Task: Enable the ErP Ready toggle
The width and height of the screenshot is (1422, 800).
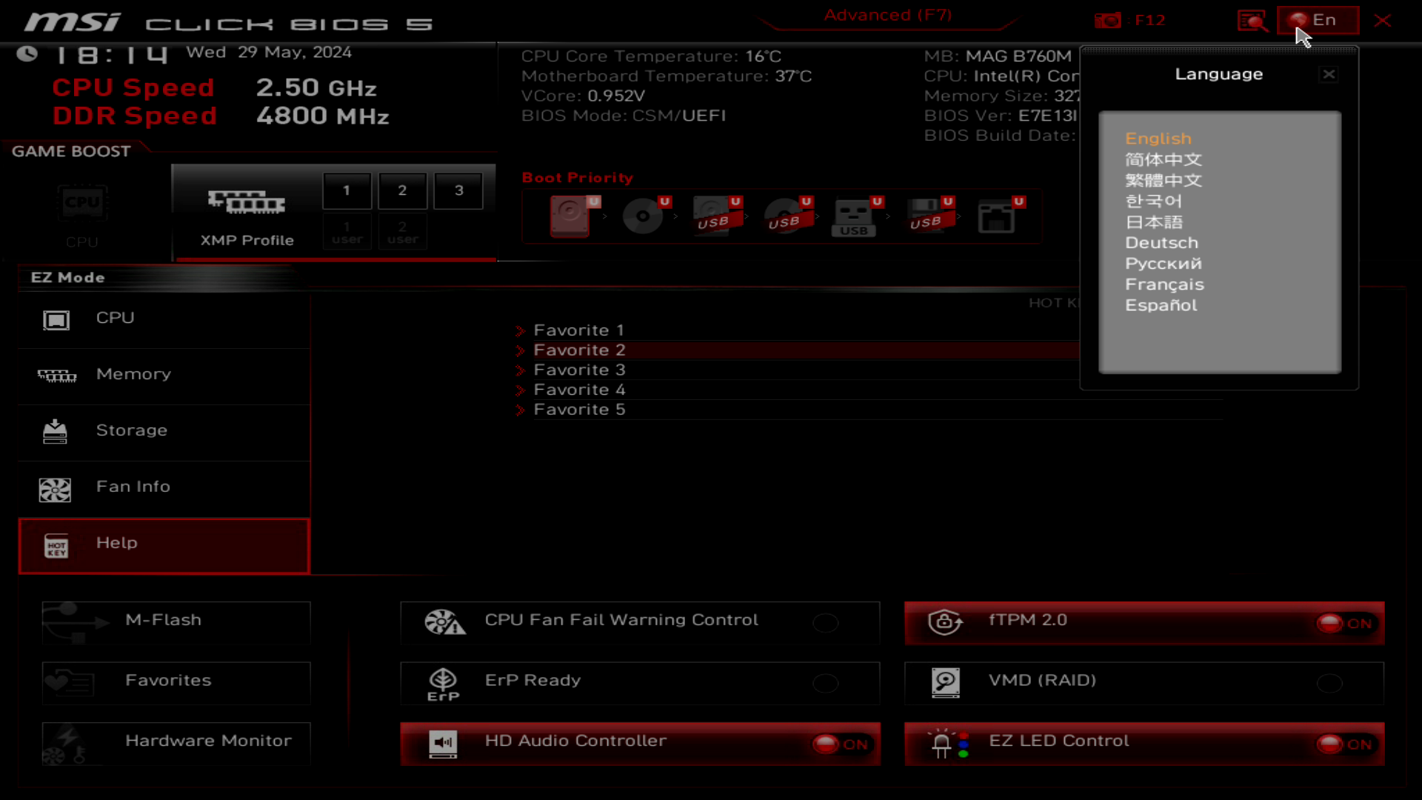Action: point(825,683)
